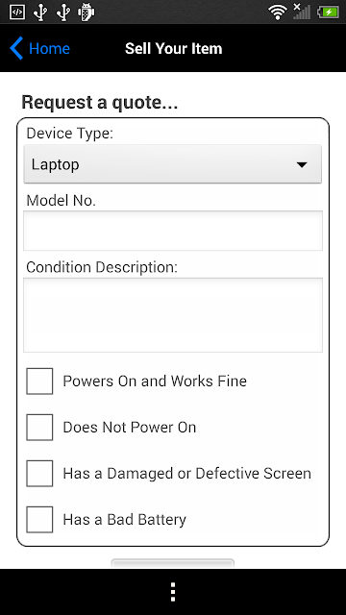Check Powers On and Works Fine
The height and width of the screenshot is (615, 346).
pos(39,381)
